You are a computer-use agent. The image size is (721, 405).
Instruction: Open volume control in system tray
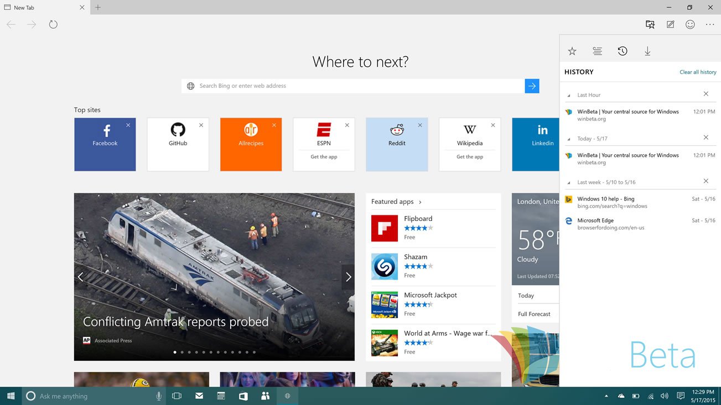[665, 396]
